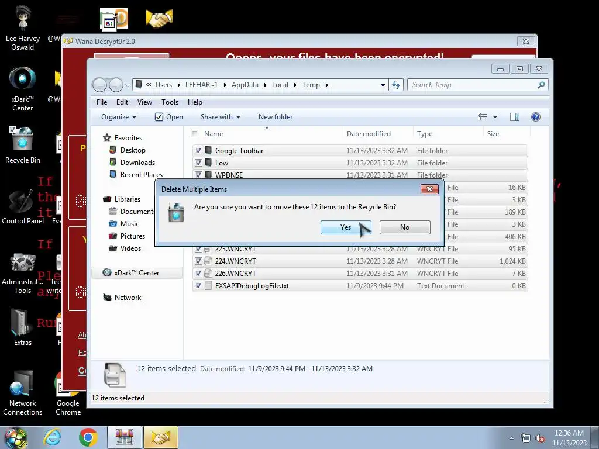Image resolution: width=599 pixels, height=449 pixels.
Task: Click the Open toolbar button
Action: coord(169,117)
